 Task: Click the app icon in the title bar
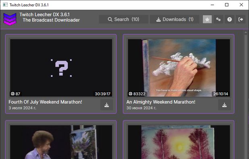point(5,5)
